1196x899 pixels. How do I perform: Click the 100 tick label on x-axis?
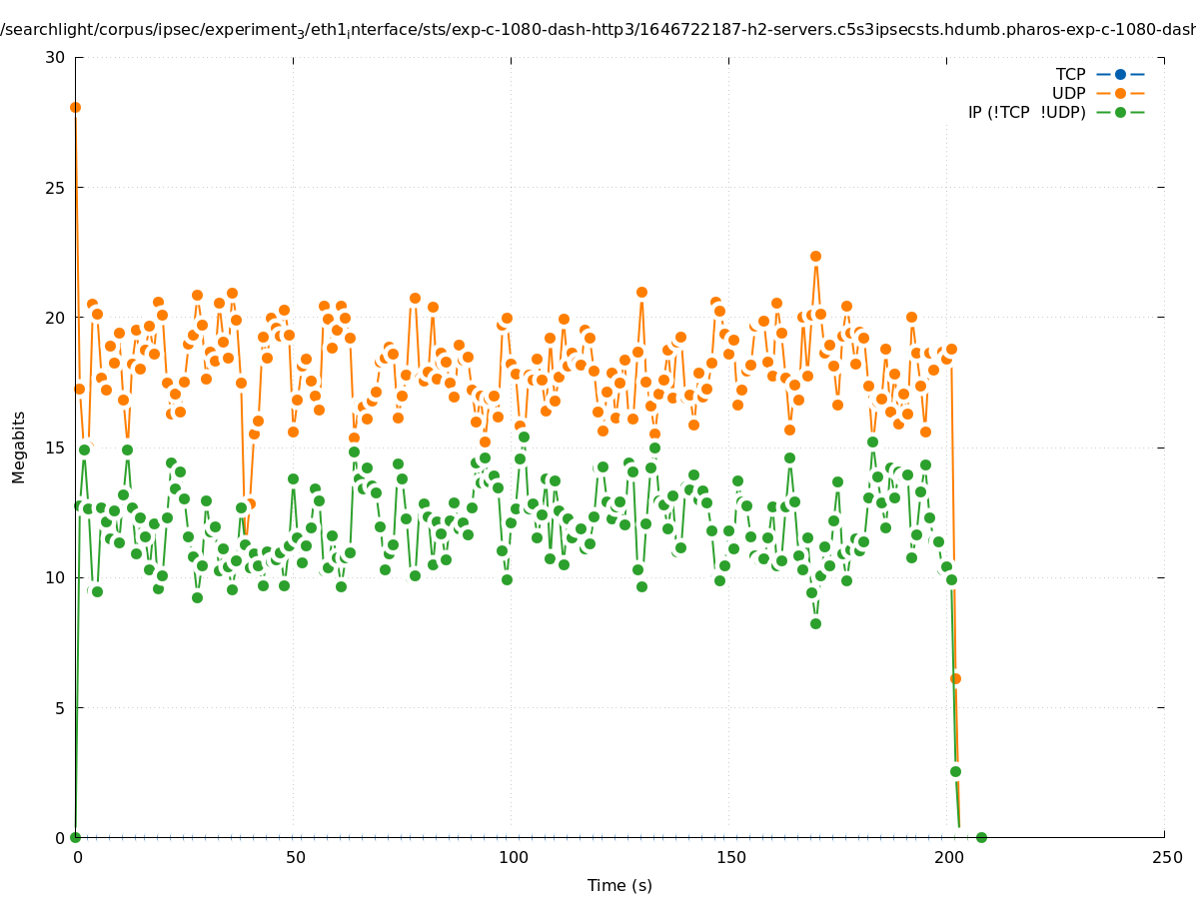[512, 857]
